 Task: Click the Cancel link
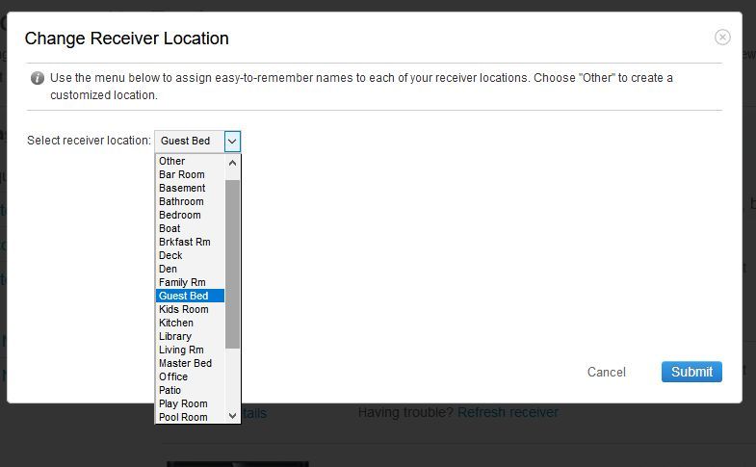606,372
